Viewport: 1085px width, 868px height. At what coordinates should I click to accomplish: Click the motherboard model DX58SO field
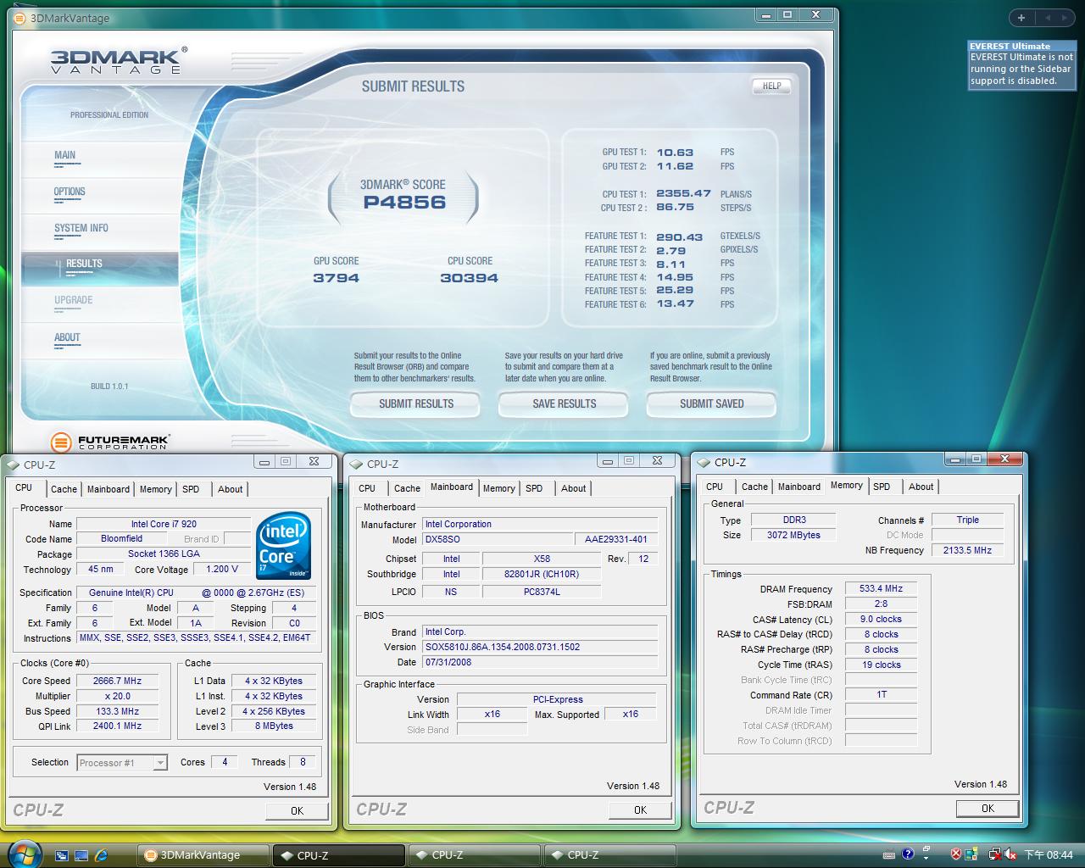(x=497, y=539)
